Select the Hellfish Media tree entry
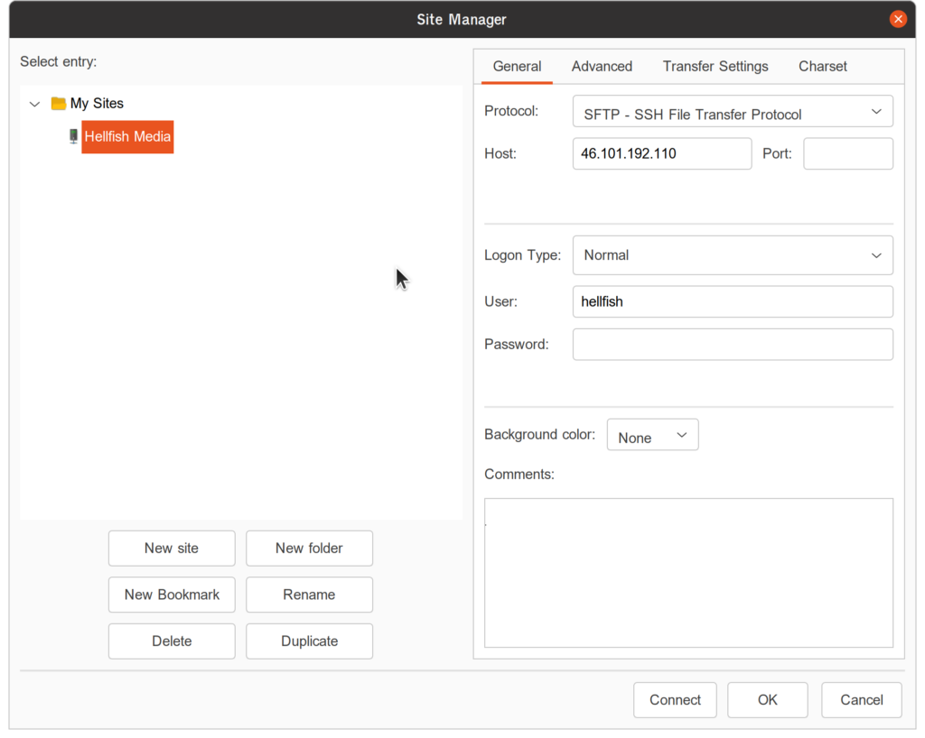This screenshot has width=925, height=738. click(x=126, y=136)
